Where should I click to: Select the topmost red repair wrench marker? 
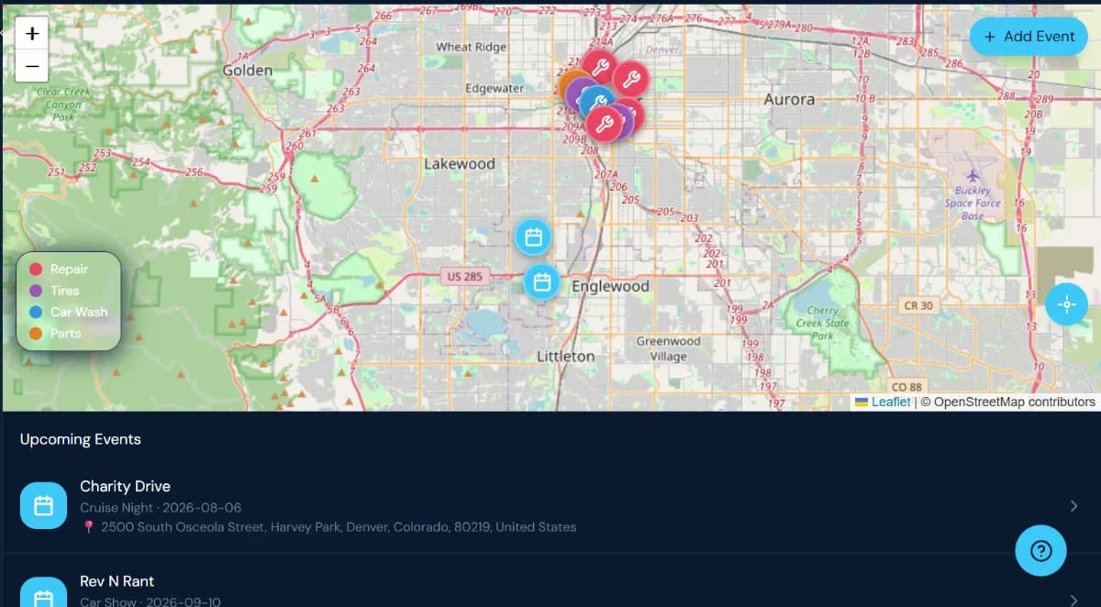click(x=600, y=67)
